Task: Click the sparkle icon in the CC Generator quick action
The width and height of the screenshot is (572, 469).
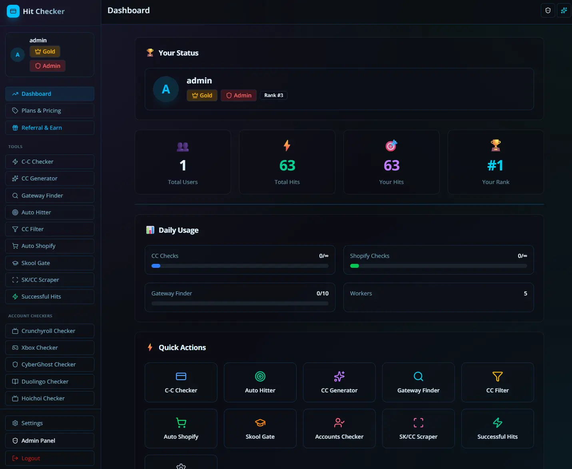Action: coord(339,376)
